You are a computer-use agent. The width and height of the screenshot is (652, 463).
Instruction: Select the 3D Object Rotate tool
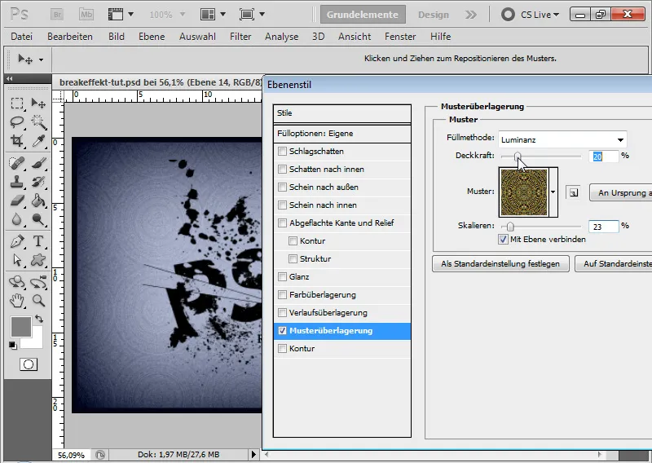(x=17, y=282)
